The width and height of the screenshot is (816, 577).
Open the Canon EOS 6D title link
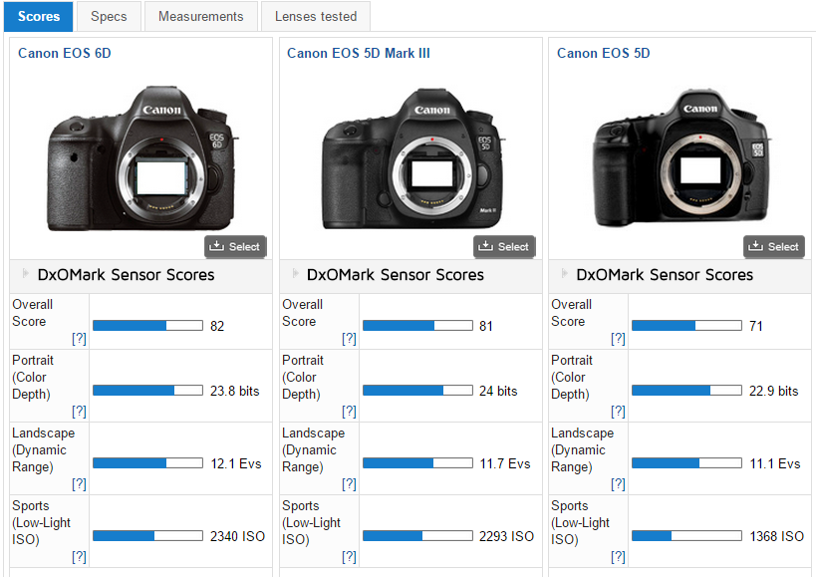tap(65, 53)
